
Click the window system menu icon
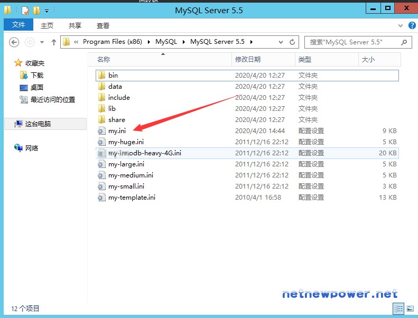[8, 10]
